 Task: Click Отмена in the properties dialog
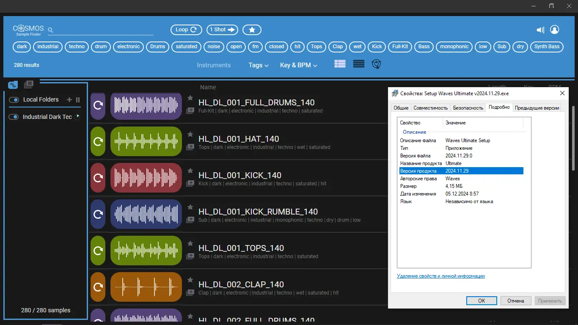tap(516, 301)
